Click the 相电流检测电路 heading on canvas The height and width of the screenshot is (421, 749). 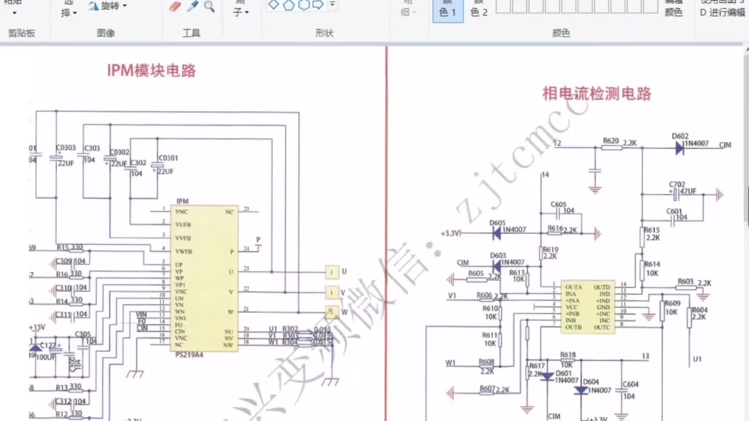[597, 94]
